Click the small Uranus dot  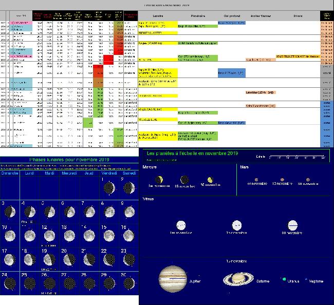click(284, 279)
